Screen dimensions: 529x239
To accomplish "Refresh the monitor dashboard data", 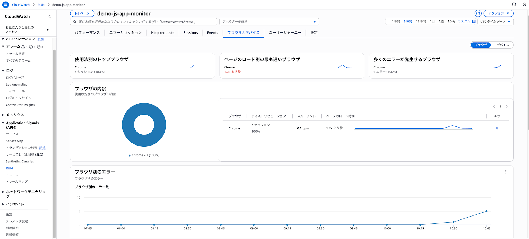I will coord(478,13).
